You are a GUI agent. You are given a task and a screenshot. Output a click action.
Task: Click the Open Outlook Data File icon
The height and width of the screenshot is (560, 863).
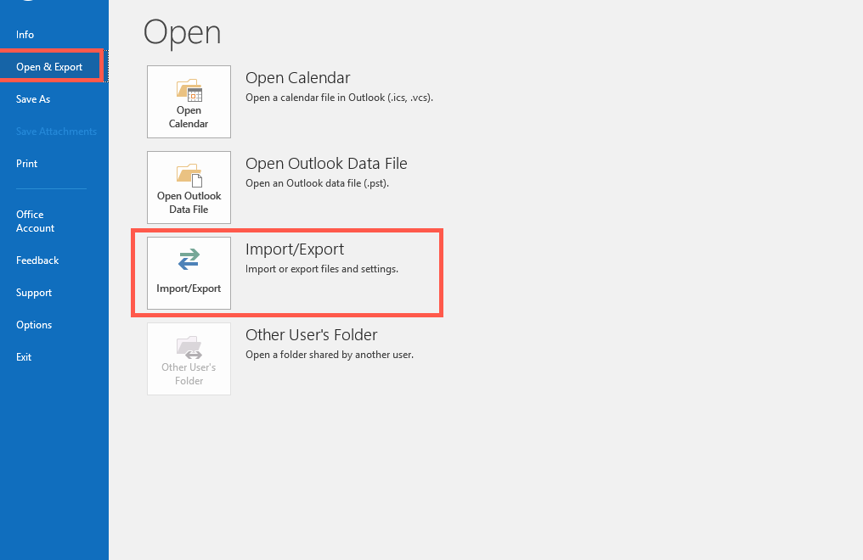(189, 187)
